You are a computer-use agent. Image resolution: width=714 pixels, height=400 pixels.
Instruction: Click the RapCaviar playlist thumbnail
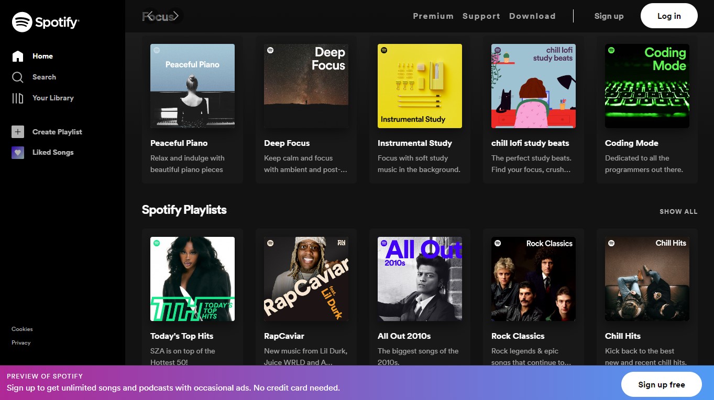[306, 279]
